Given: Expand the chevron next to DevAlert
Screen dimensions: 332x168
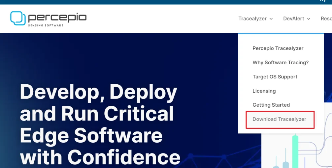Looking at the screenshot, I should [309, 19].
